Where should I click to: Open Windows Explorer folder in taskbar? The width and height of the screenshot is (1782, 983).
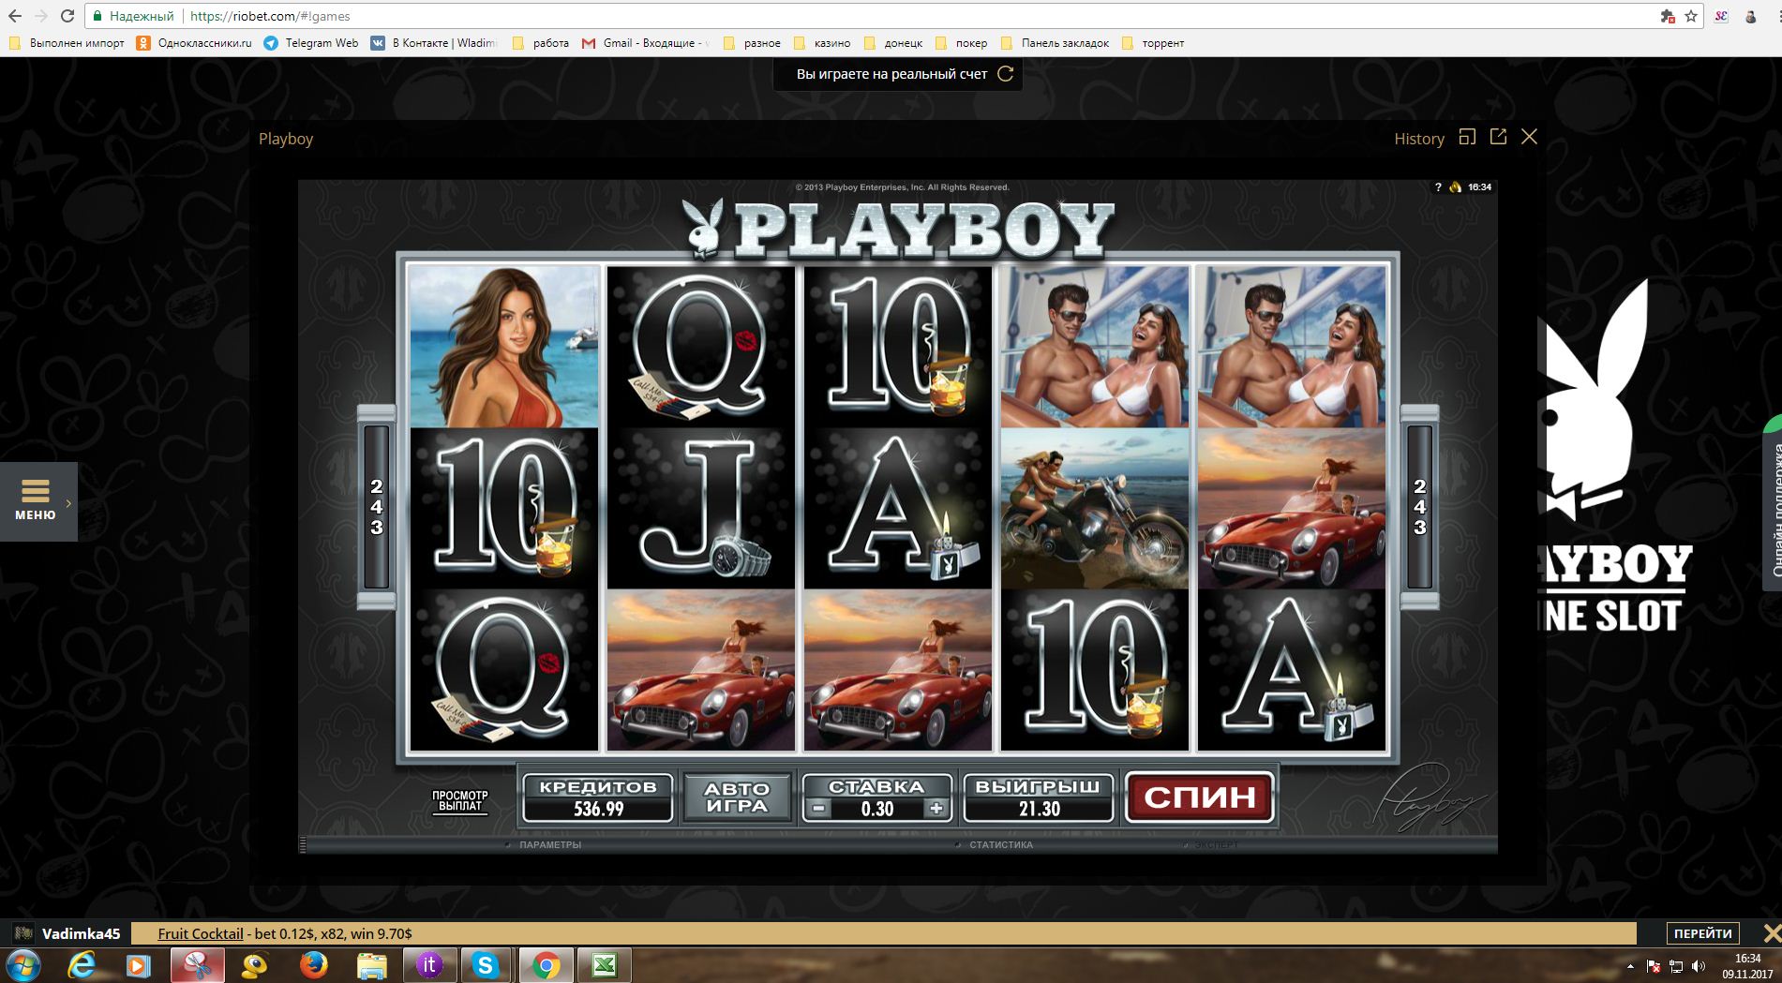tap(371, 965)
